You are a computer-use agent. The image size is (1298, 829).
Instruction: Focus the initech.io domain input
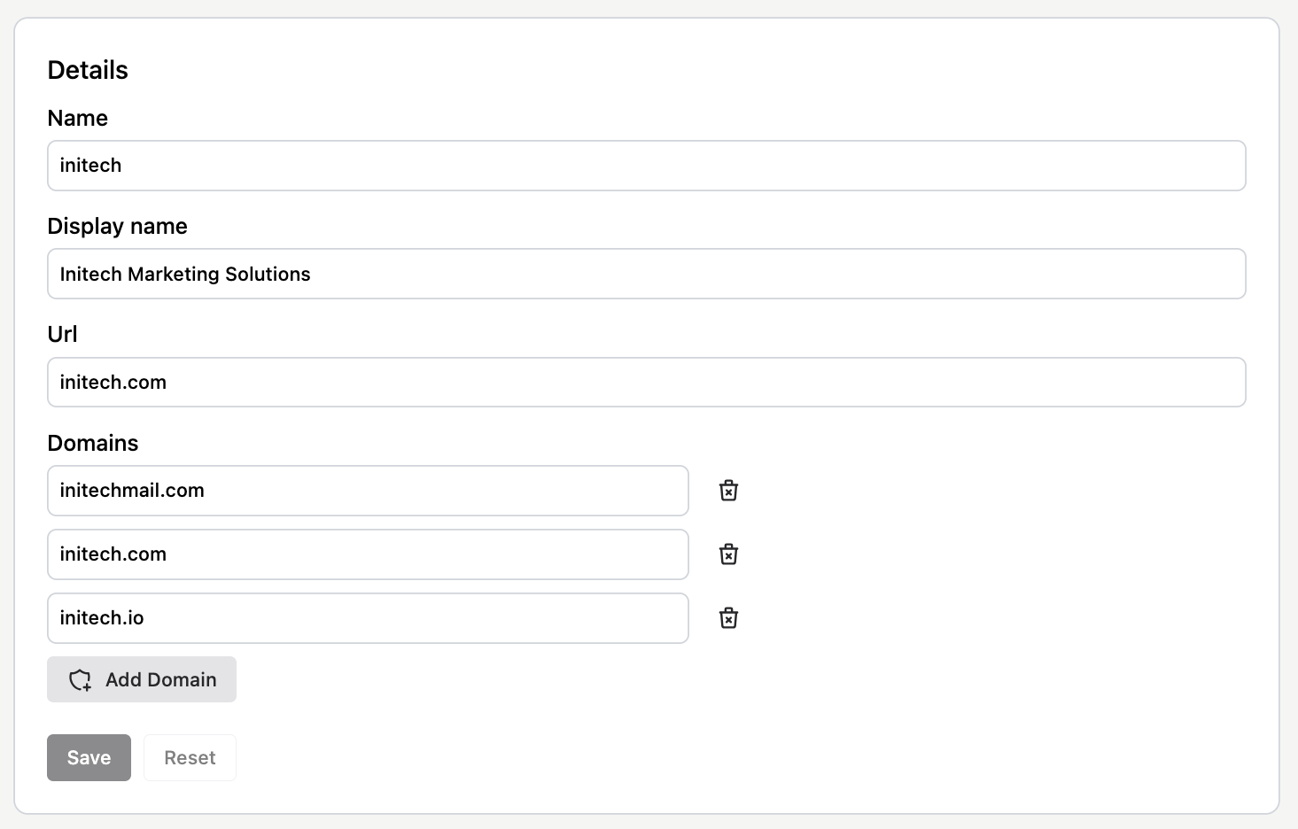pos(368,618)
